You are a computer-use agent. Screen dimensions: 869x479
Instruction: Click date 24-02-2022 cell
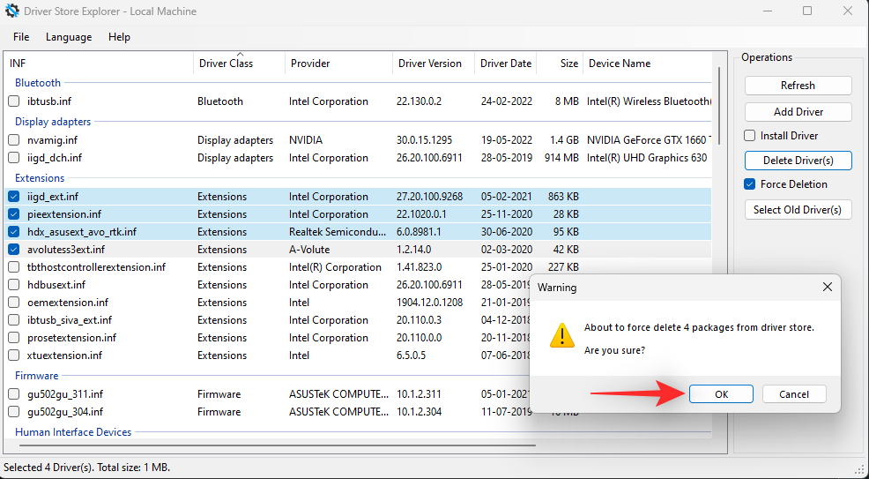(x=507, y=101)
